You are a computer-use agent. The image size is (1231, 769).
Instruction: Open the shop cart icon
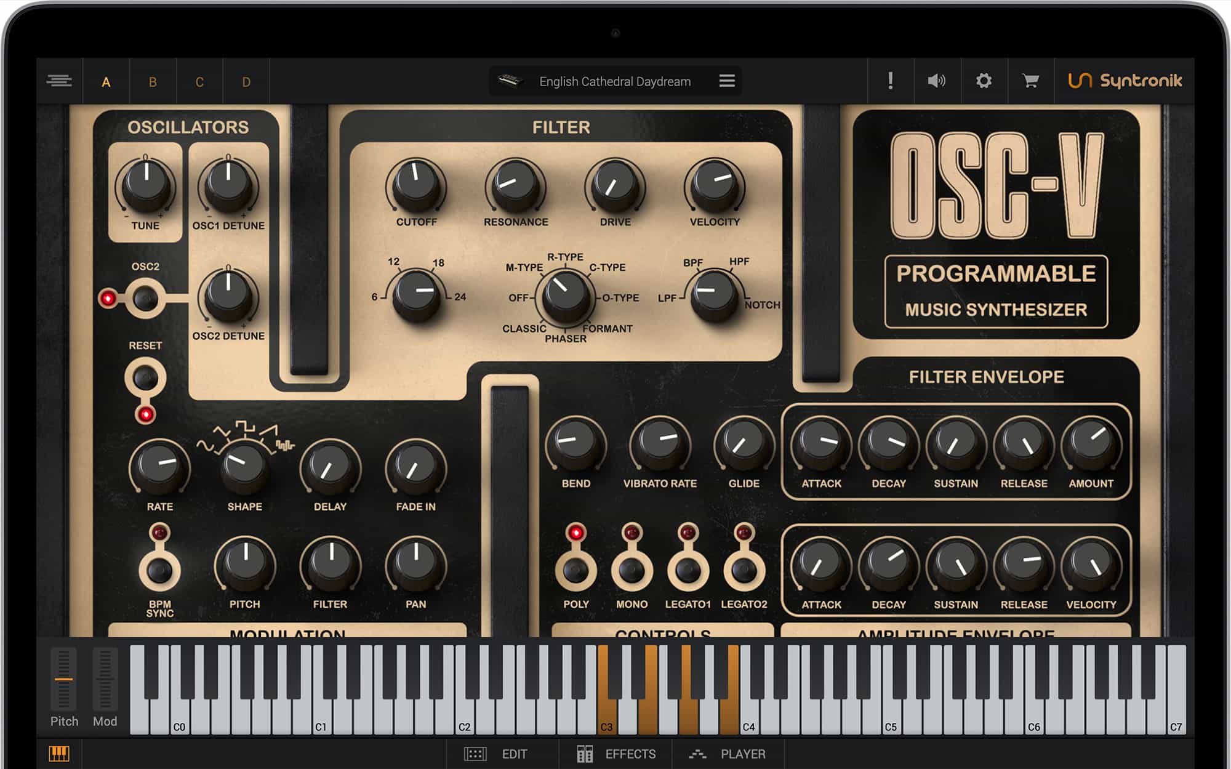(x=1030, y=81)
